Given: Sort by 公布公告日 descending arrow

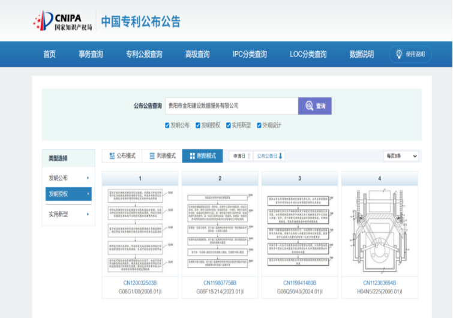Looking at the screenshot, I should pos(280,156).
